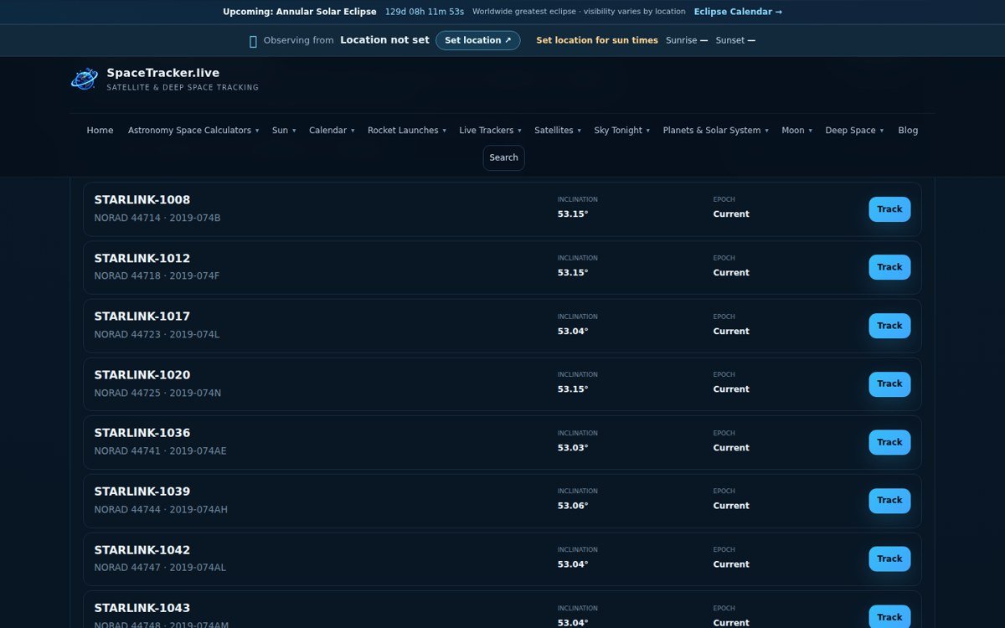
Task: Expand Planets & Solar System menu
Action: coord(716,131)
